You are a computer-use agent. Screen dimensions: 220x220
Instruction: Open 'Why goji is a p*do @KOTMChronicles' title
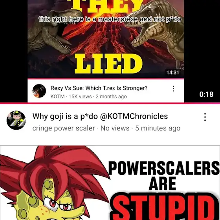100,116
